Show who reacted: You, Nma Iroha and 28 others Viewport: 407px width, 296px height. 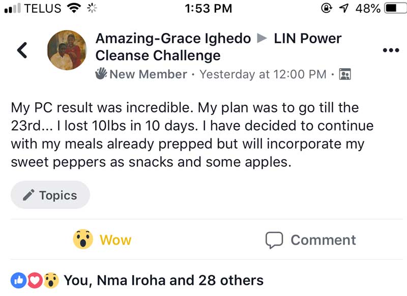tap(163, 280)
